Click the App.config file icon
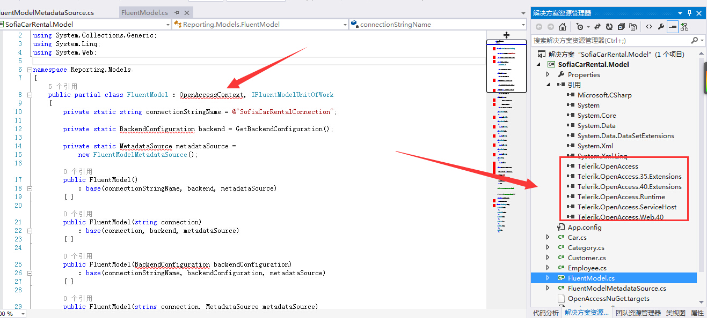This screenshot has height=318, width=707. (x=561, y=227)
